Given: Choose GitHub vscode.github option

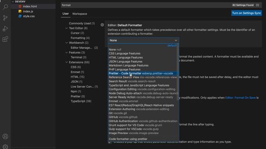Looking at the screenshot, I should click(143, 117).
